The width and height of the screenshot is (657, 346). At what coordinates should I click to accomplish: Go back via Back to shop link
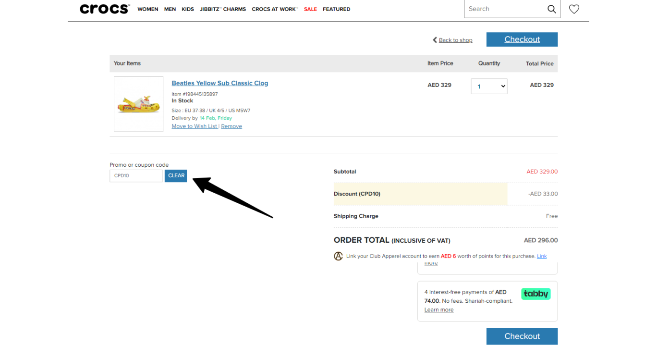tap(455, 40)
